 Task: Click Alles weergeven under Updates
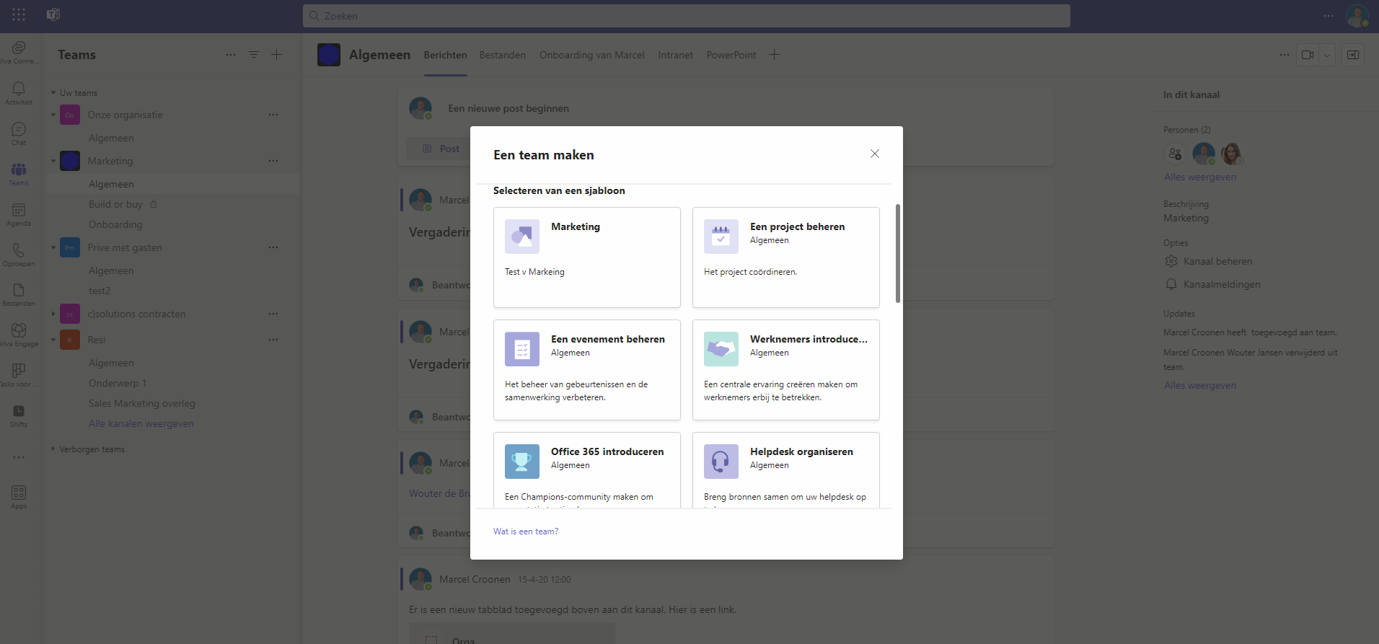pos(1199,385)
